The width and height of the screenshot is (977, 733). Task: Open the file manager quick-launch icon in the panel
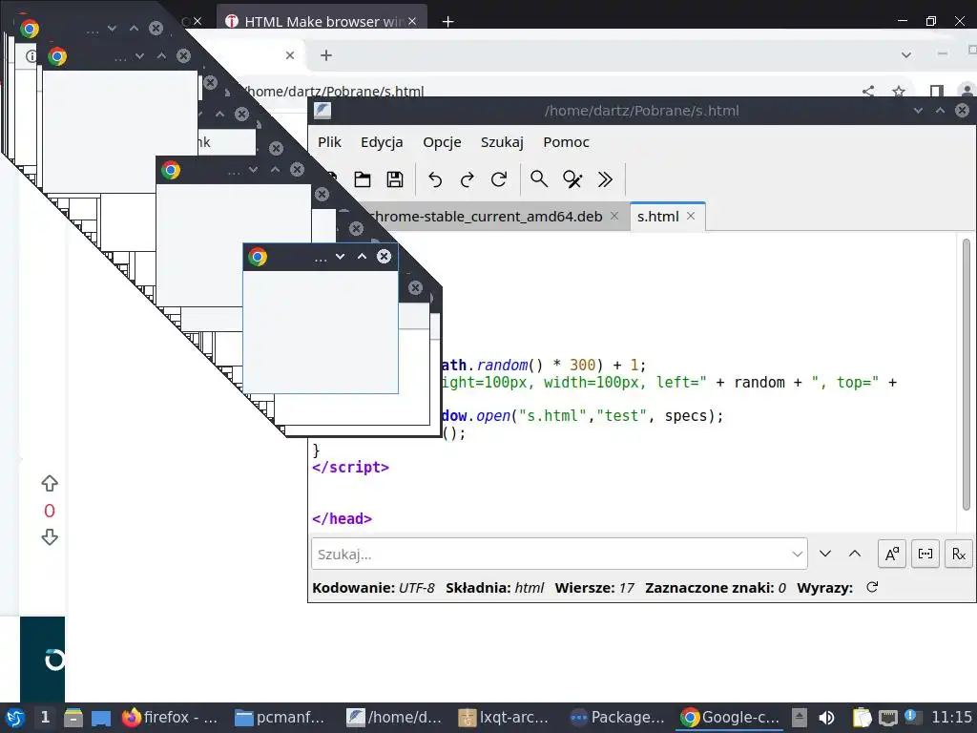point(73,718)
